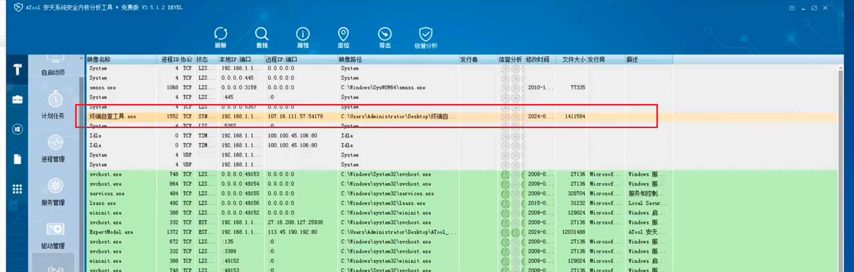Select the smnss.exe row

point(463,88)
